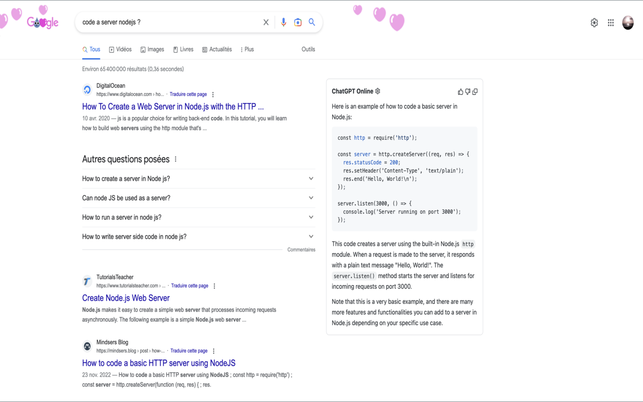643x402 pixels.
Task: Expand "Can node JS be used as a server?"
Action: [198, 198]
